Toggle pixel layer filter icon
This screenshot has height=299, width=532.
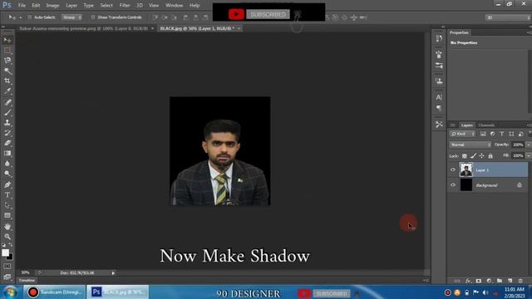(x=483, y=134)
